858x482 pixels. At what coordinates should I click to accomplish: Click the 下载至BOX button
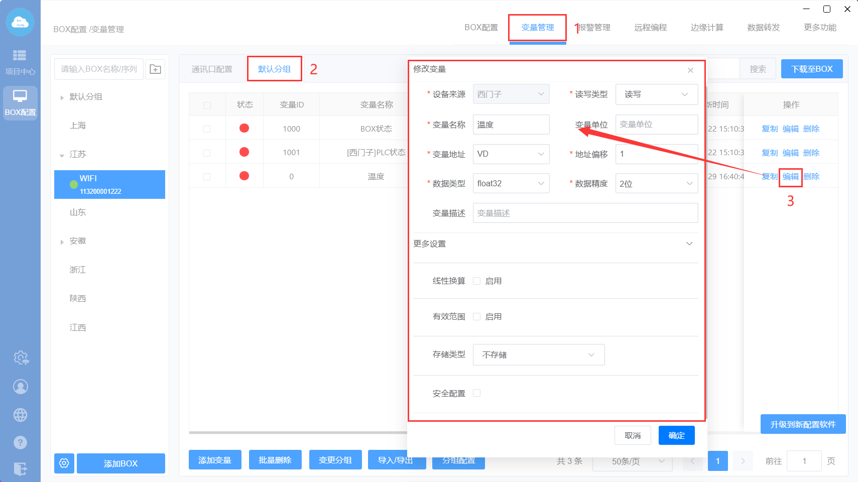[x=811, y=69]
